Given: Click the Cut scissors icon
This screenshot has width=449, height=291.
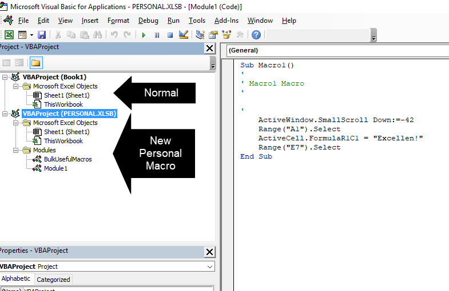Looking at the screenshot, I should pyautogui.click(x=58, y=35).
